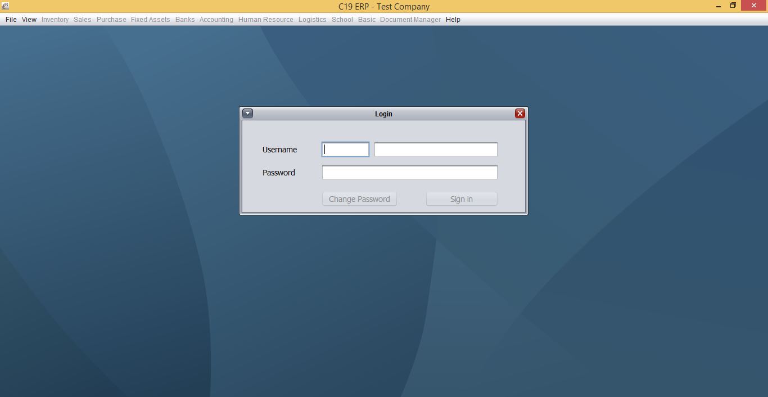Click the Sign in button
This screenshot has height=397, width=768.
click(461, 199)
